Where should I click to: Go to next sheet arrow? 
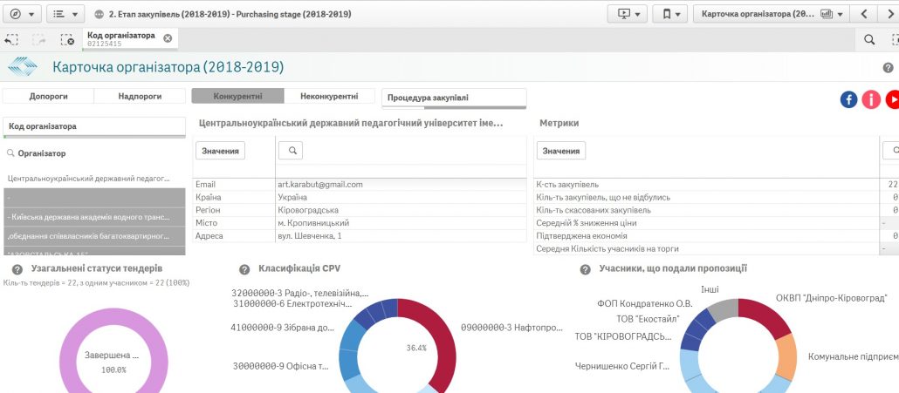(889, 14)
